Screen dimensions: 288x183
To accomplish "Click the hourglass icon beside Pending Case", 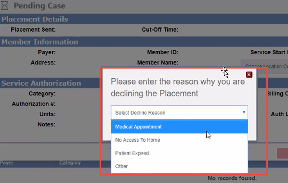I will [x=5, y=6].
